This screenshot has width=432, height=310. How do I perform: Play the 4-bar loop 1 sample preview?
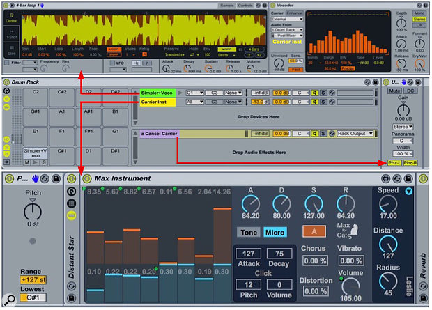click(x=12, y=5)
